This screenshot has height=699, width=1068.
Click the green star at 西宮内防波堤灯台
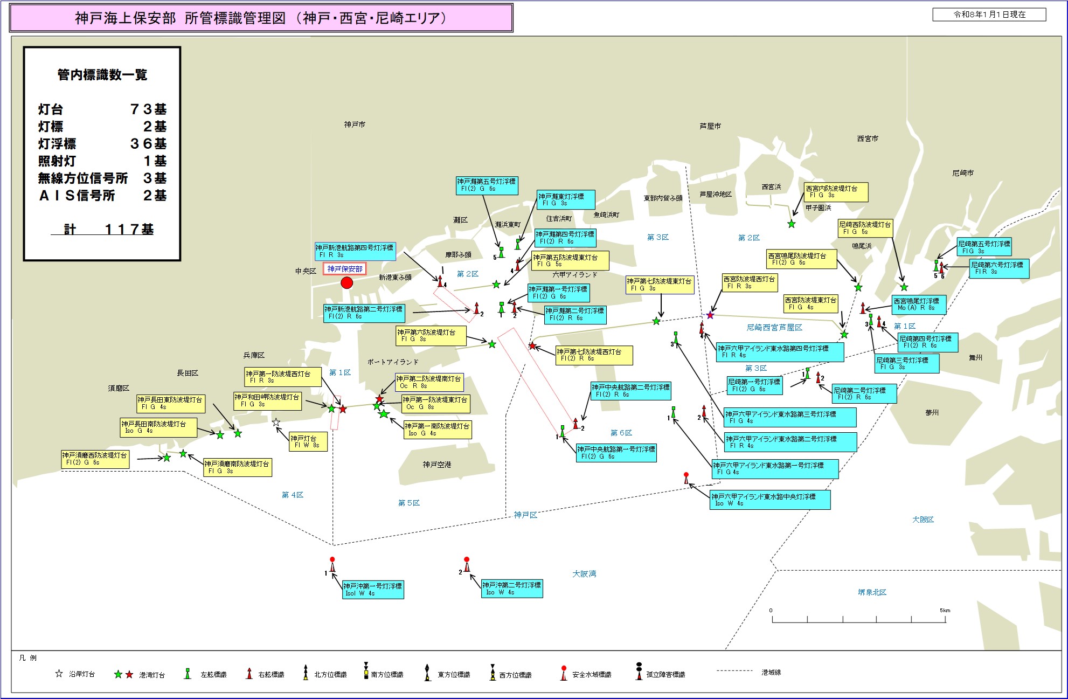(x=791, y=224)
